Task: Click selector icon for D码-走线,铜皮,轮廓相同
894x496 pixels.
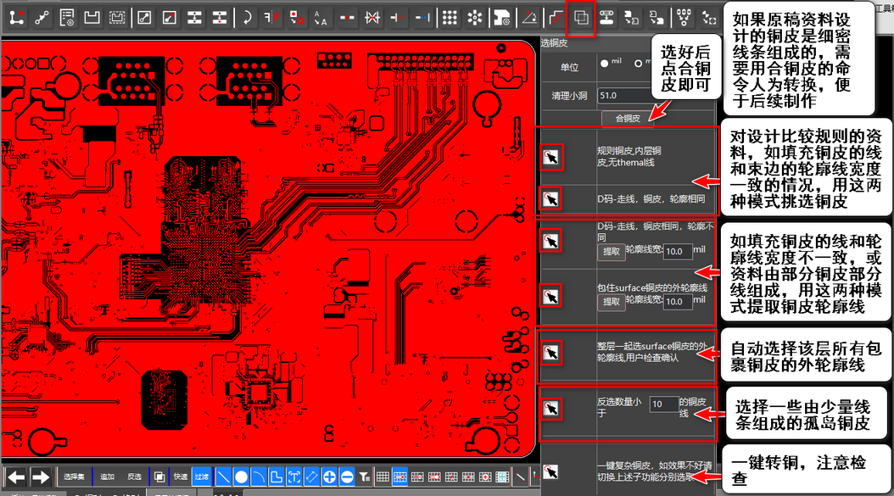Action: (x=551, y=199)
